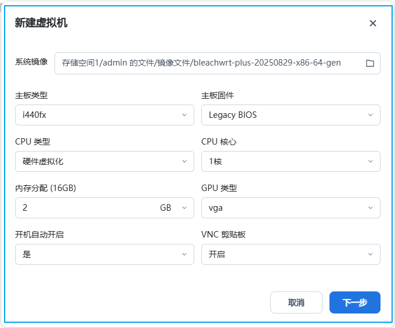Close the 新建虚拟机 dialog

[373, 23]
